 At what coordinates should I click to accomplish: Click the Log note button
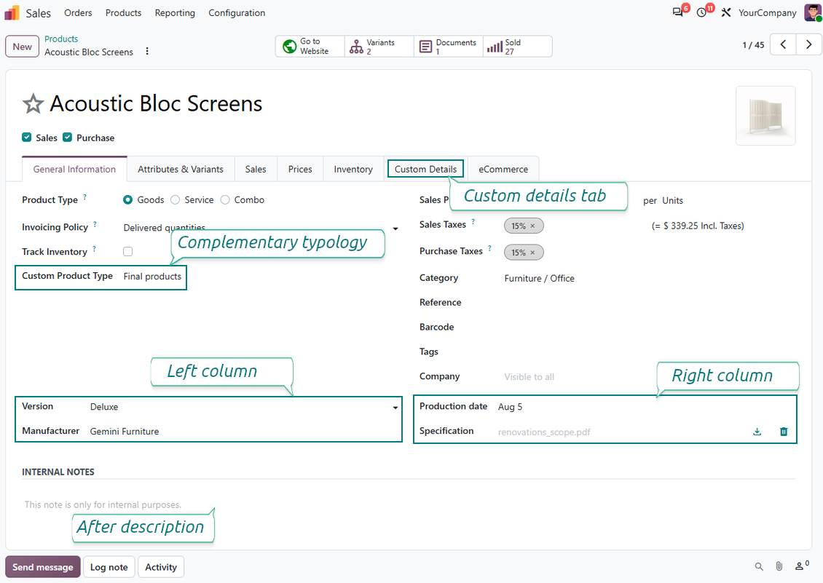(x=109, y=567)
